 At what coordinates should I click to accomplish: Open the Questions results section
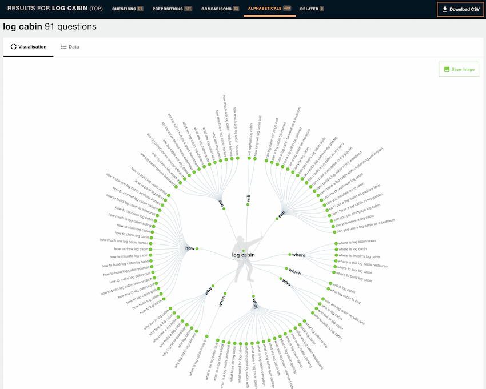128,9
